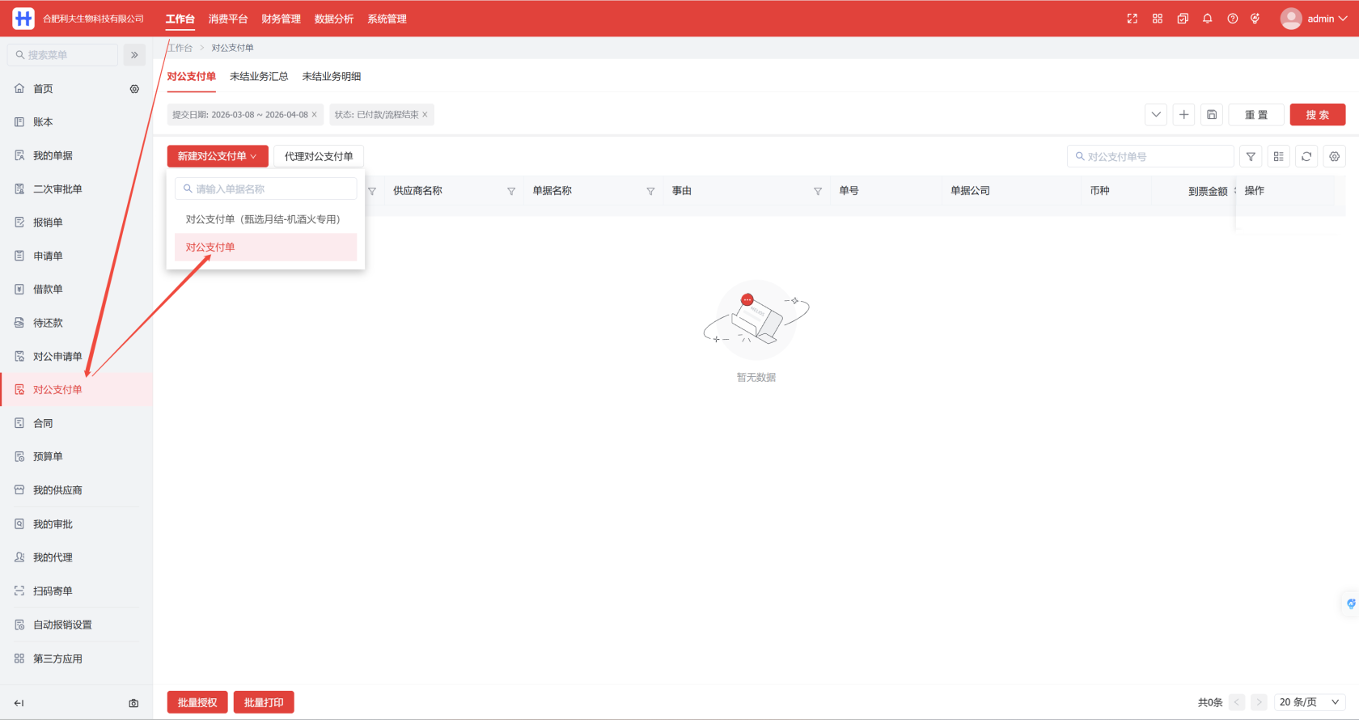Click the help question mark icon
1359x720 pixels.
tap(1232, 19)
